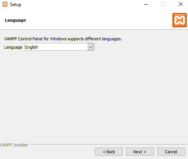Click the Setup window title text
This screenshot has width=188, height=159.
tap(16, 5)
